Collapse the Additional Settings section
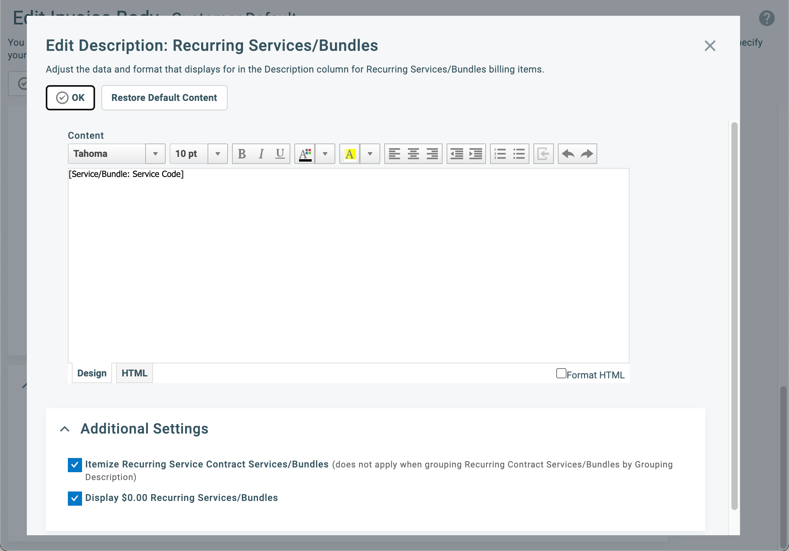789x551 pixels. [65, 429]
